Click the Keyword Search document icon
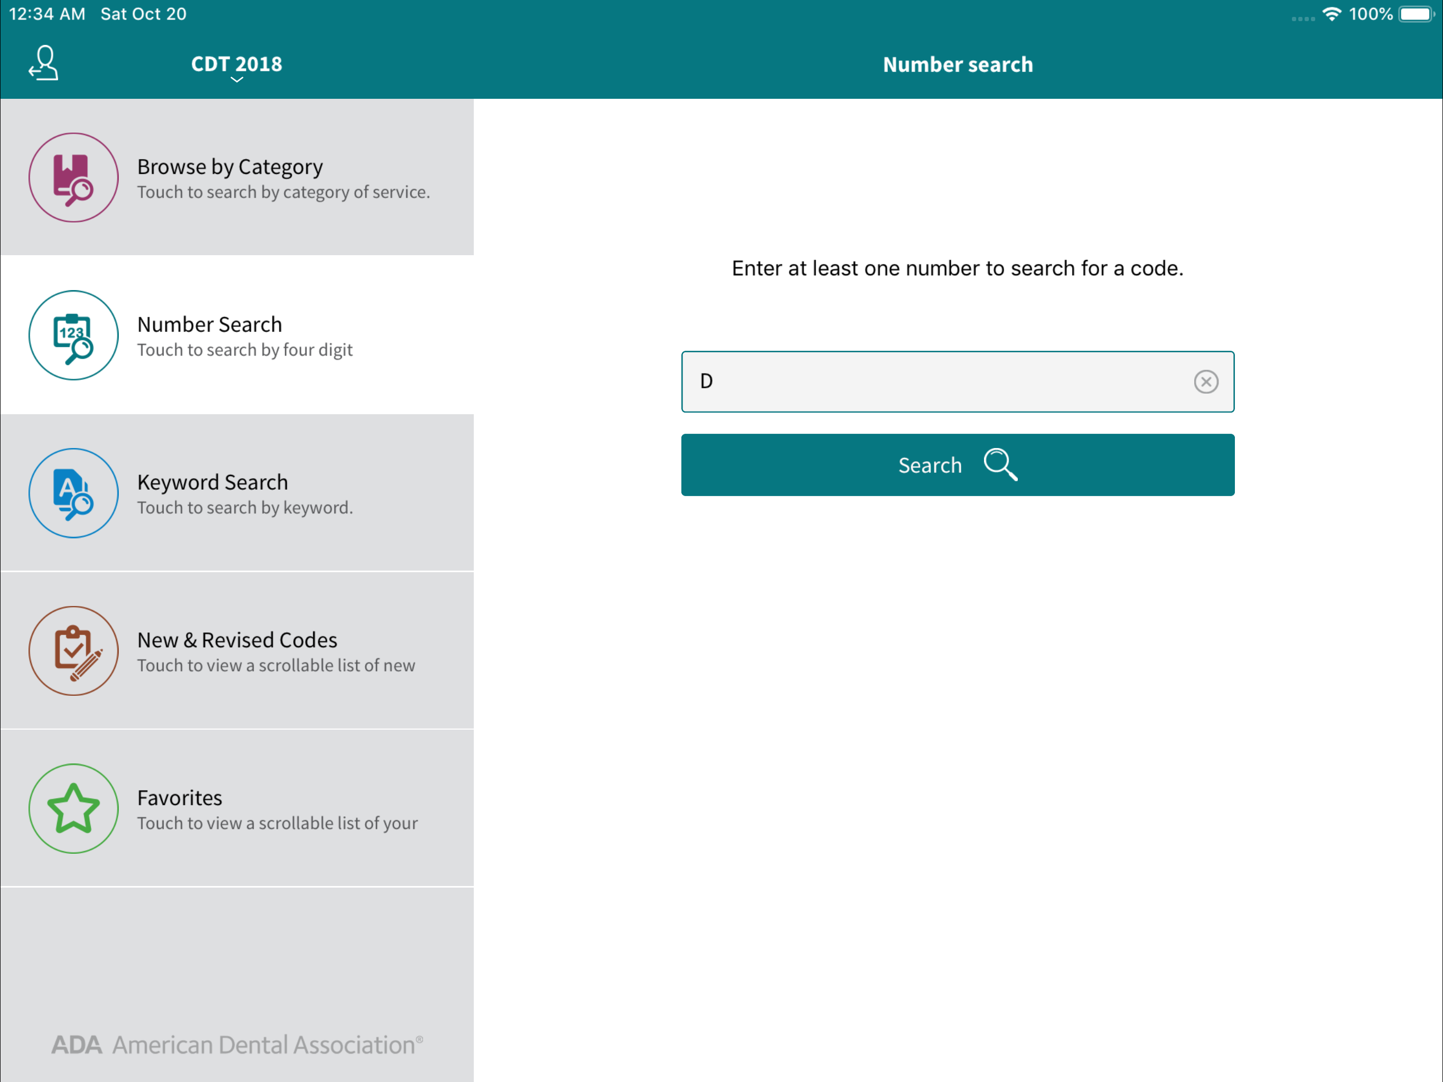The image size is (1443, 1082). (74, 493)
